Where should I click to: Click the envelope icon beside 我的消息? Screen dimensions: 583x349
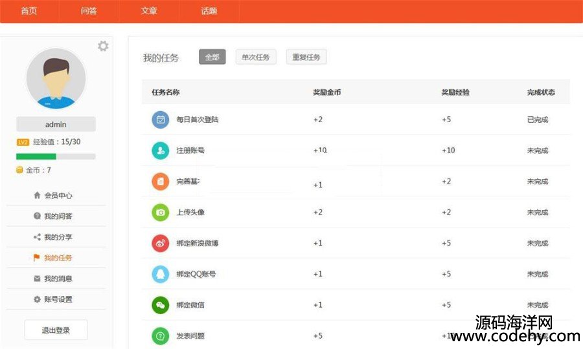coord(37,278)
